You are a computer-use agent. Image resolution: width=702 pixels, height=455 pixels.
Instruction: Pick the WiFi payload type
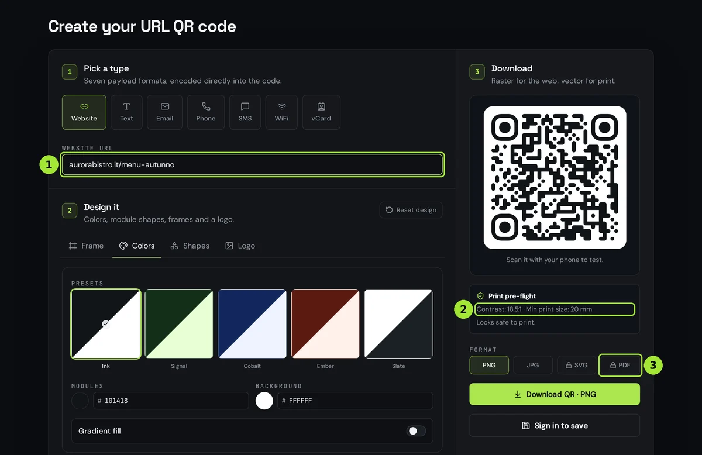[x=282, y=112]
